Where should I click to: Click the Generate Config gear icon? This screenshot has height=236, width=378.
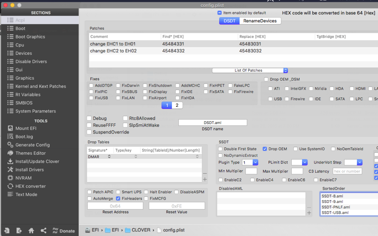coord(10,145)
